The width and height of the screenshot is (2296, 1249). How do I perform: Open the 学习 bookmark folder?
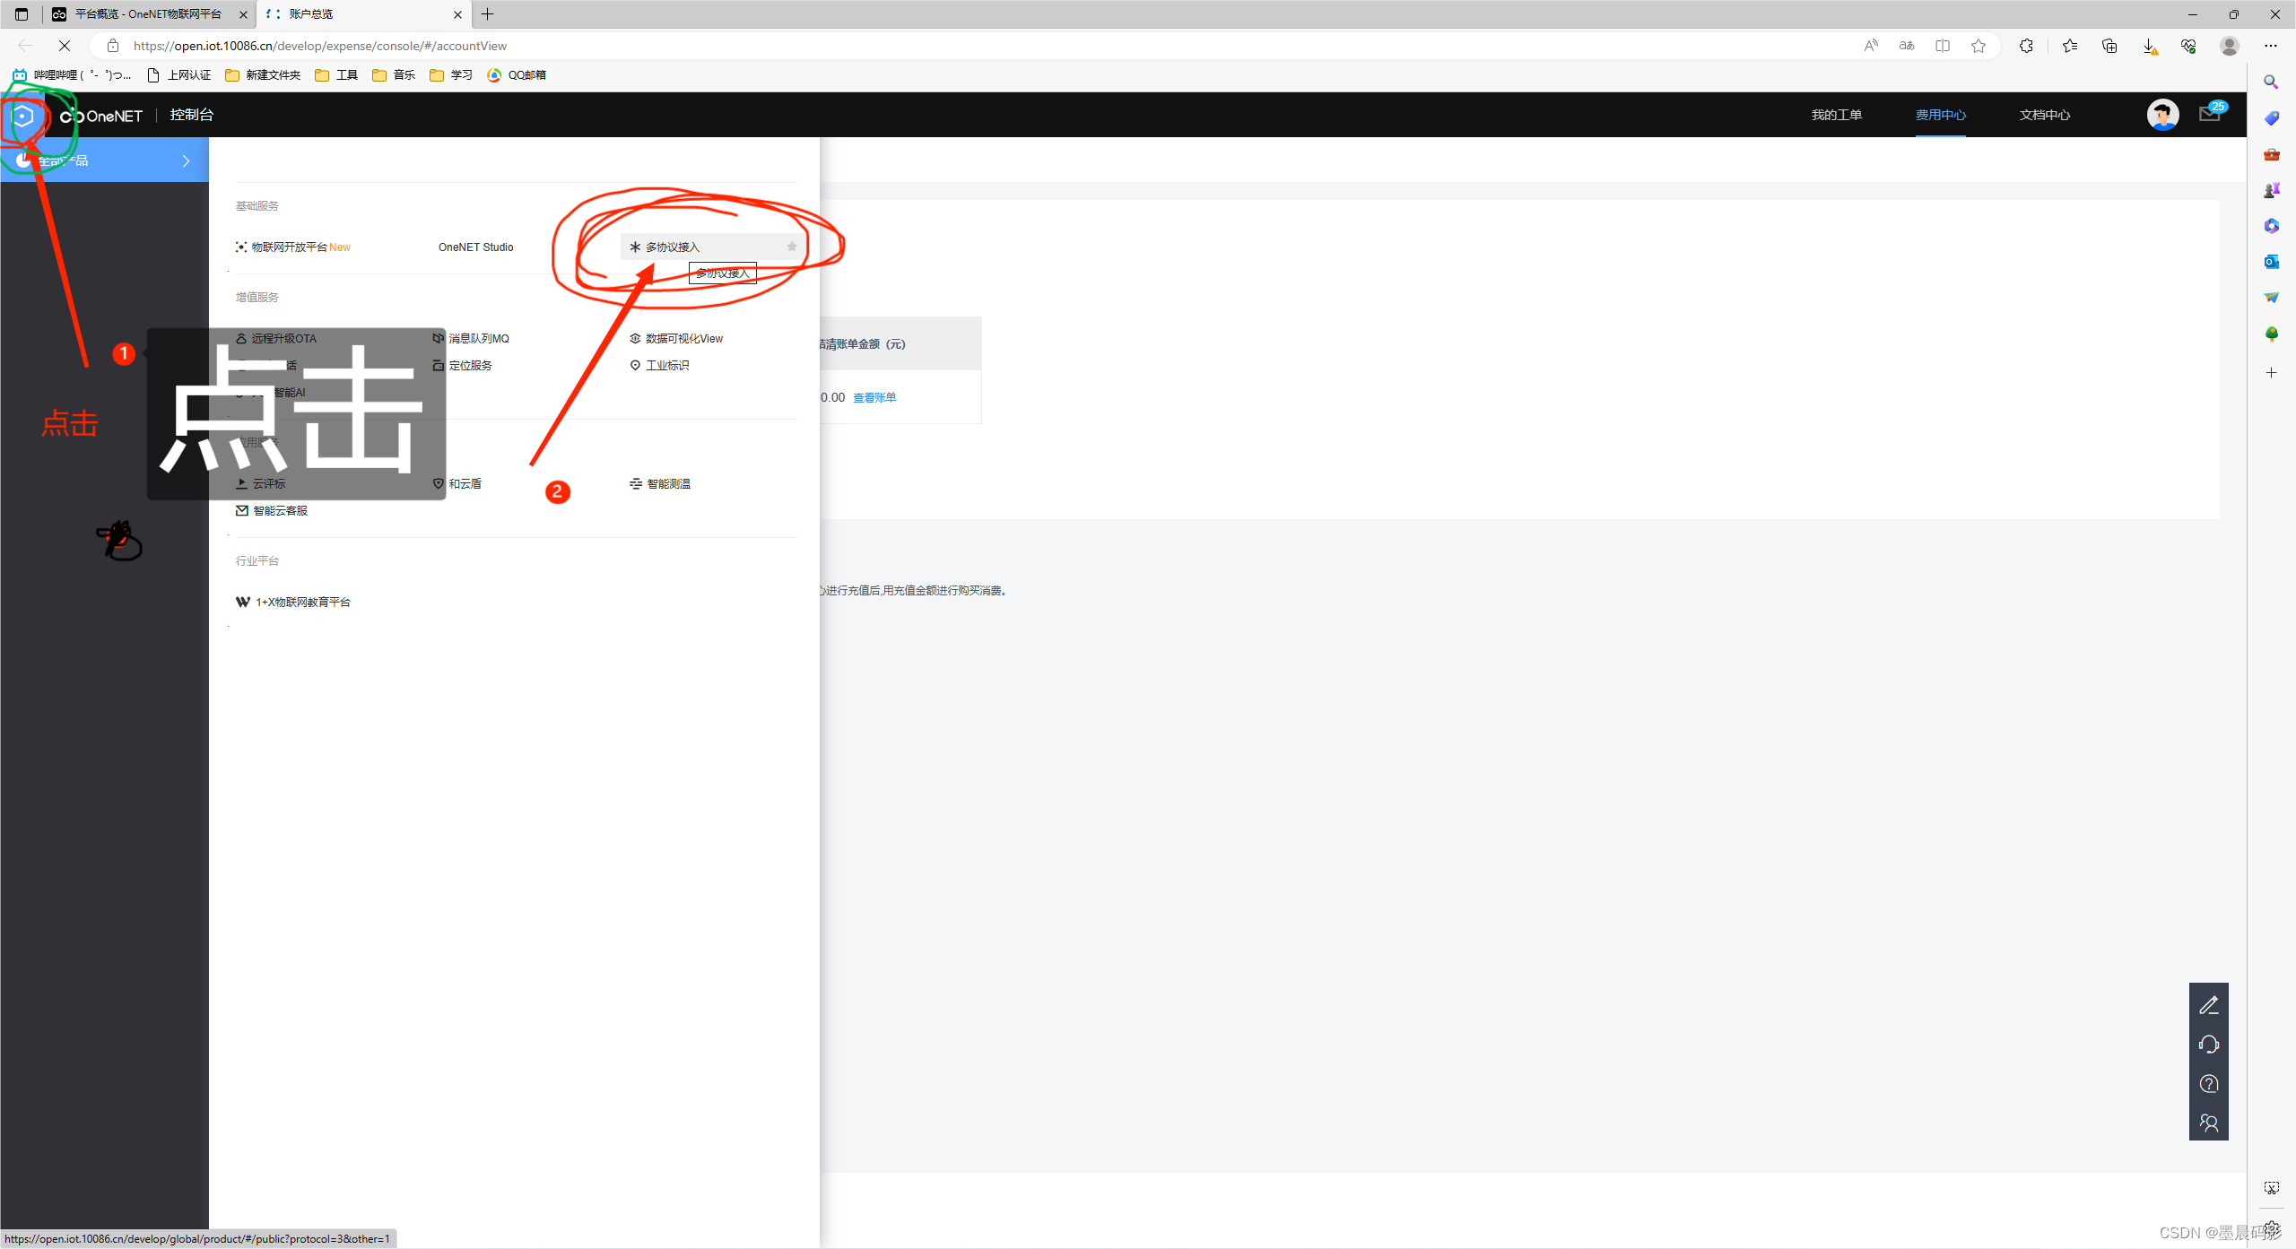pos(451,75)
